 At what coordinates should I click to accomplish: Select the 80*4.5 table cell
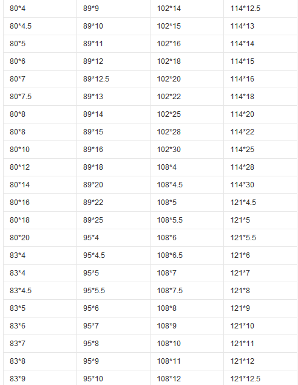[40, 26]
